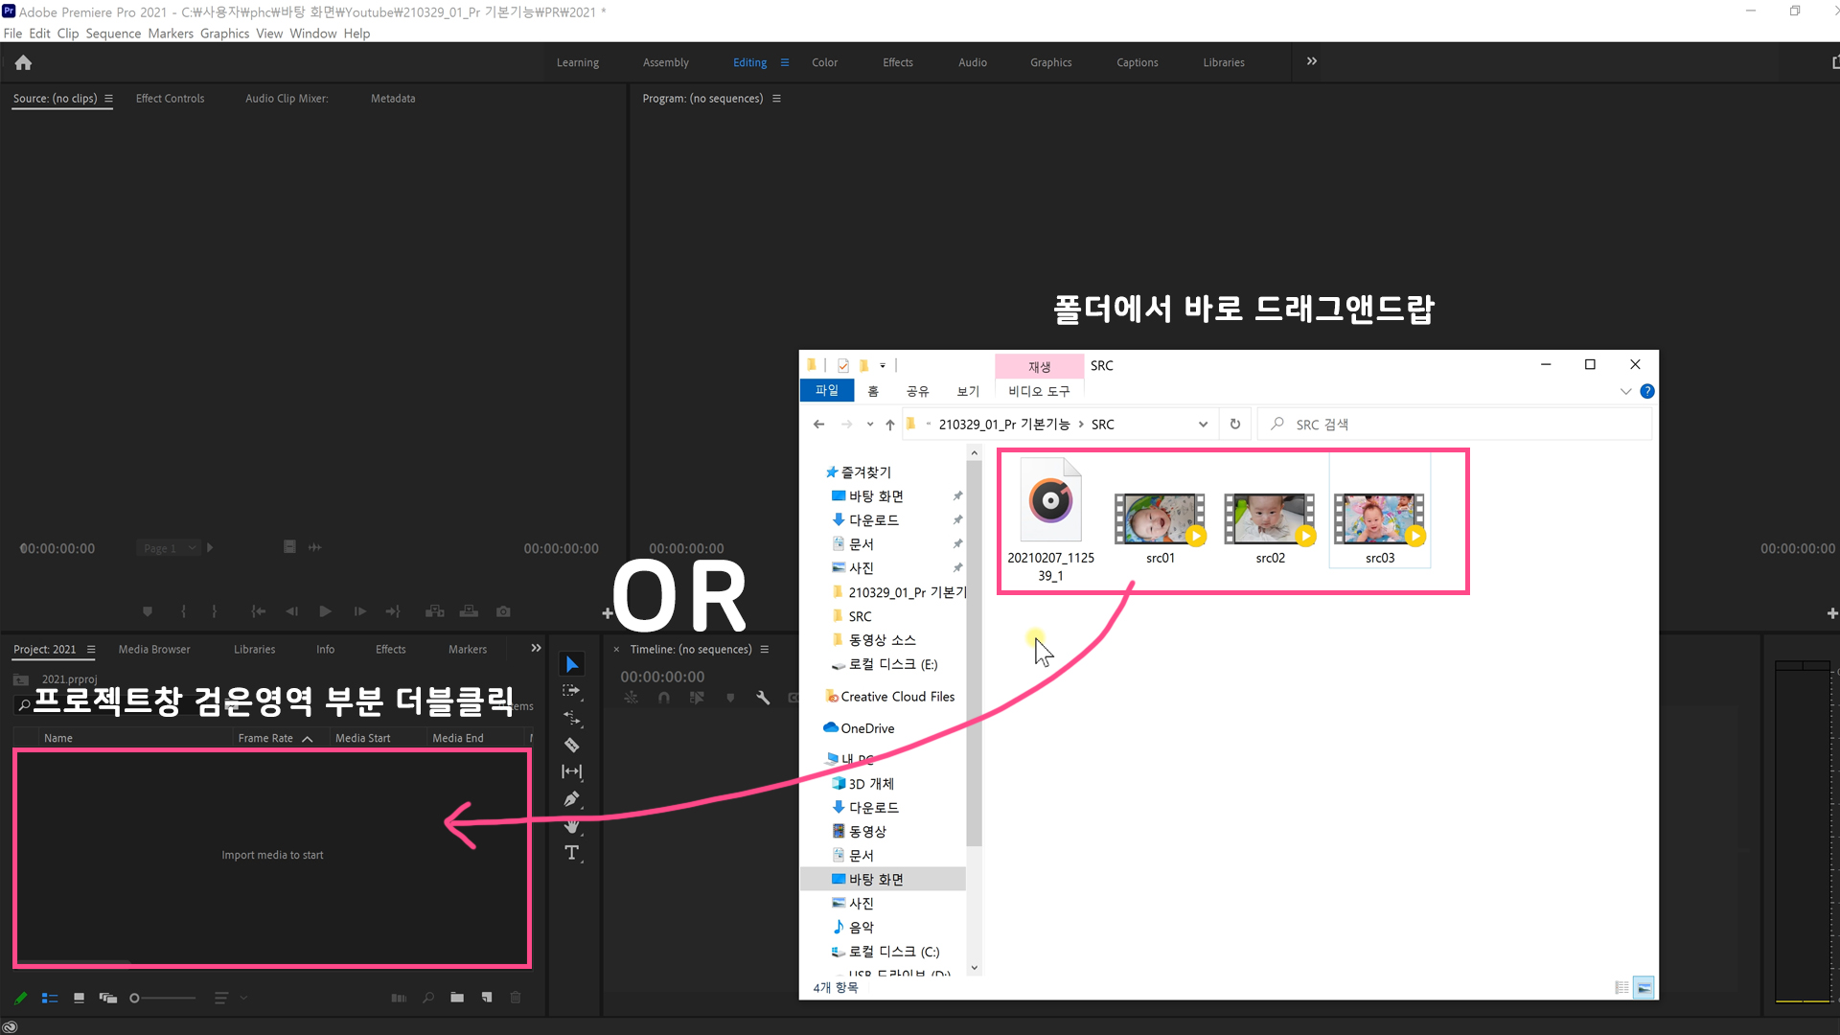Screen dimensions: 1840x1035
Task: Click the Mark Out bracket icon
Action: pyautogui.click(x=215, y=611)
